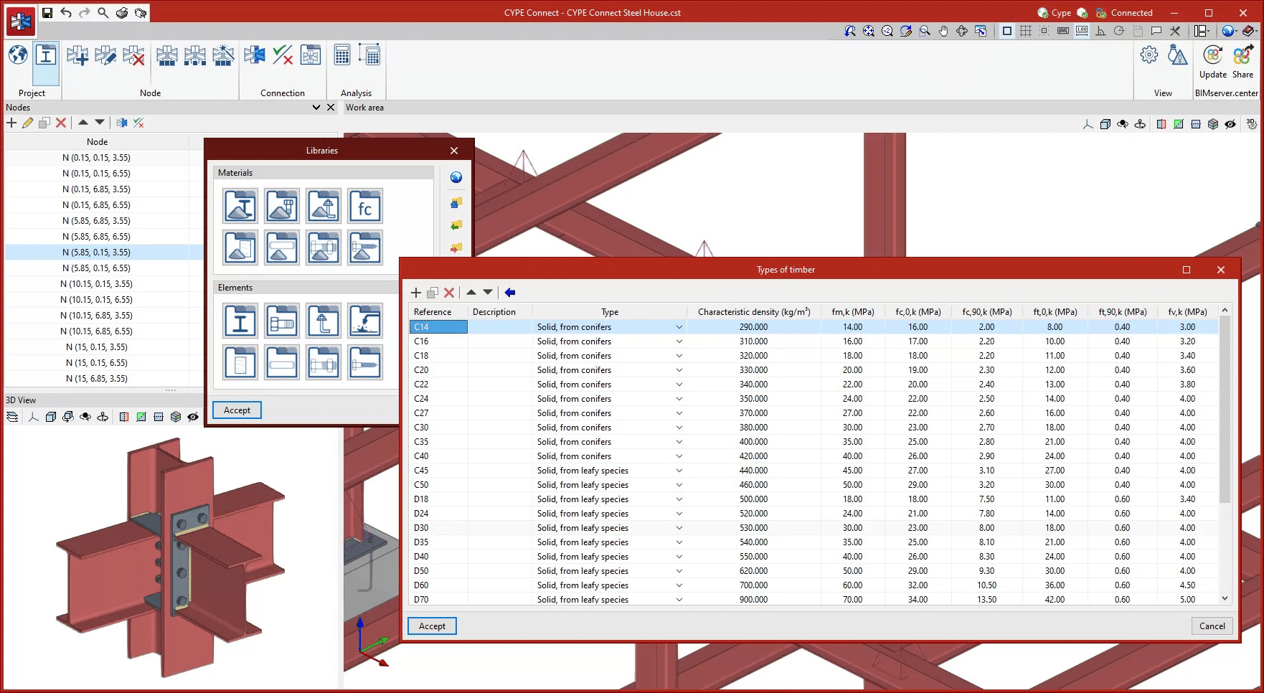1264x693 pixels.
Task: Click the blue import arrow in Types of timber
Action: click(x=510, y=293)
